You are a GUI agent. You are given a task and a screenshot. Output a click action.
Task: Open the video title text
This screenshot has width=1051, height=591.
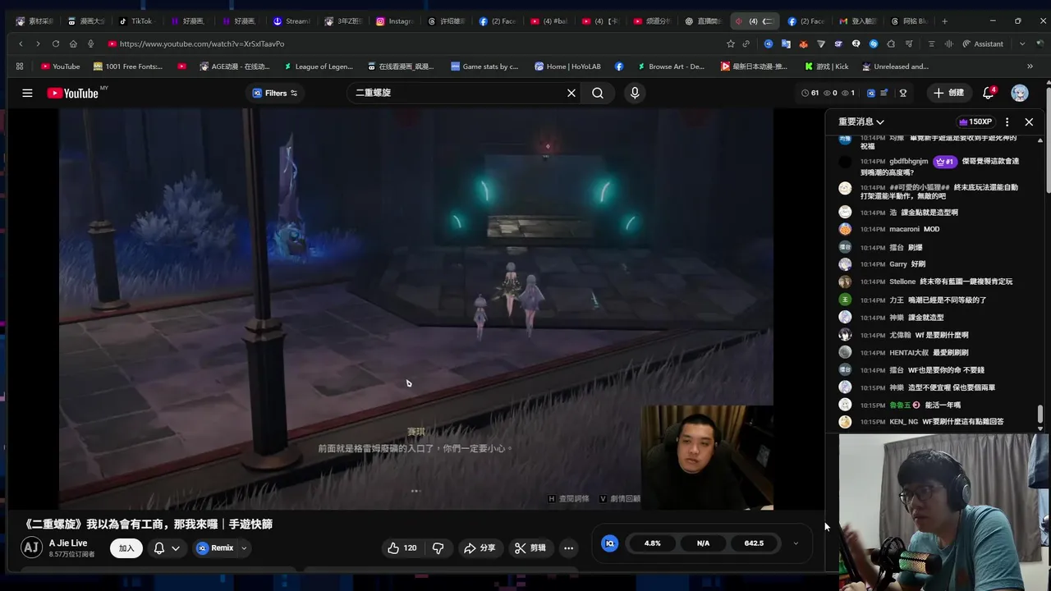pyautogui.click(x=148, y=524)
